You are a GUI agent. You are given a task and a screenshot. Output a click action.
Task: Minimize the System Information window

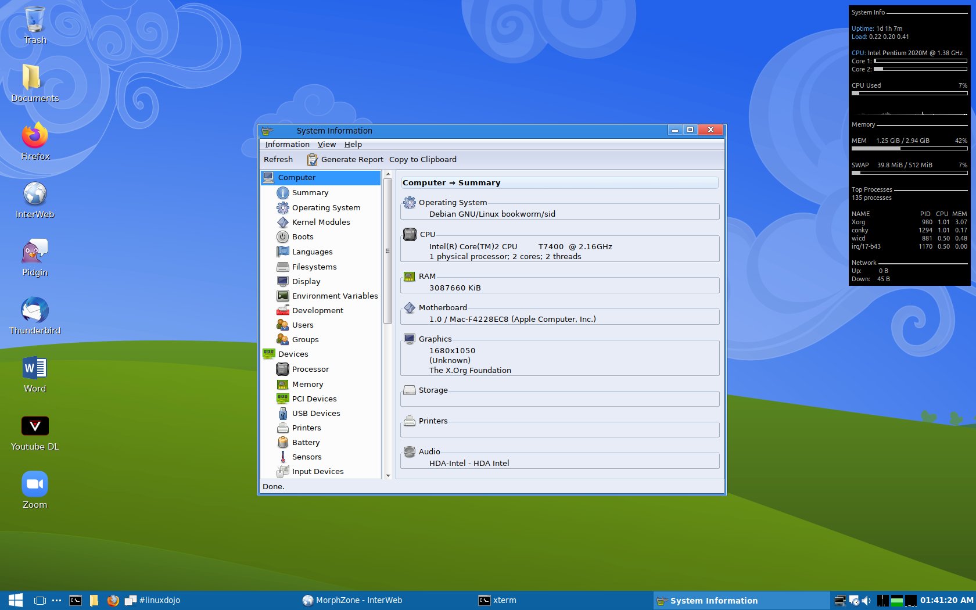pos(674,130)
